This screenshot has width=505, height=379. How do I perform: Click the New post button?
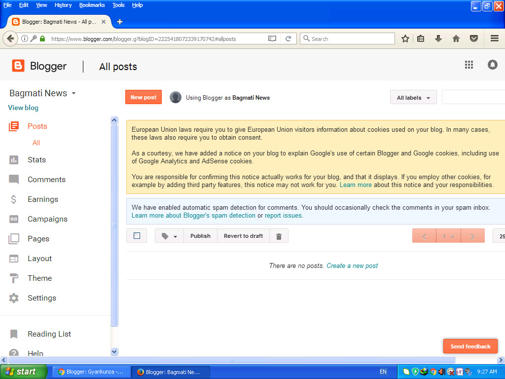(143, 97)
